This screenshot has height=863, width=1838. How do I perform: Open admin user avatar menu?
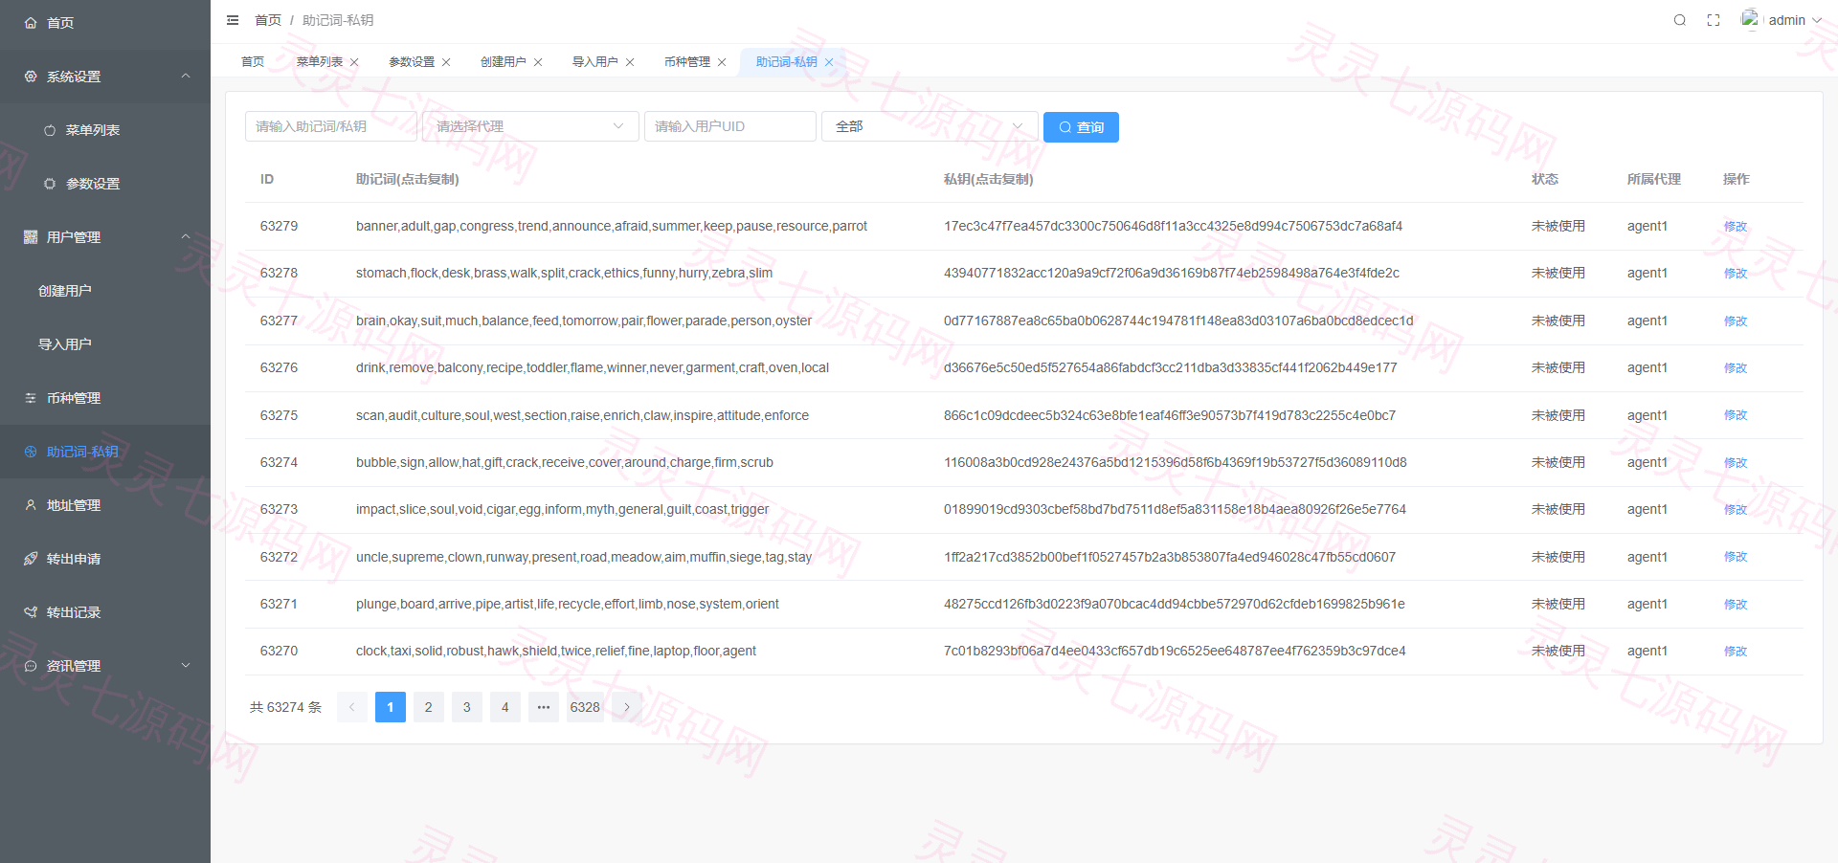pos(1781,20)
